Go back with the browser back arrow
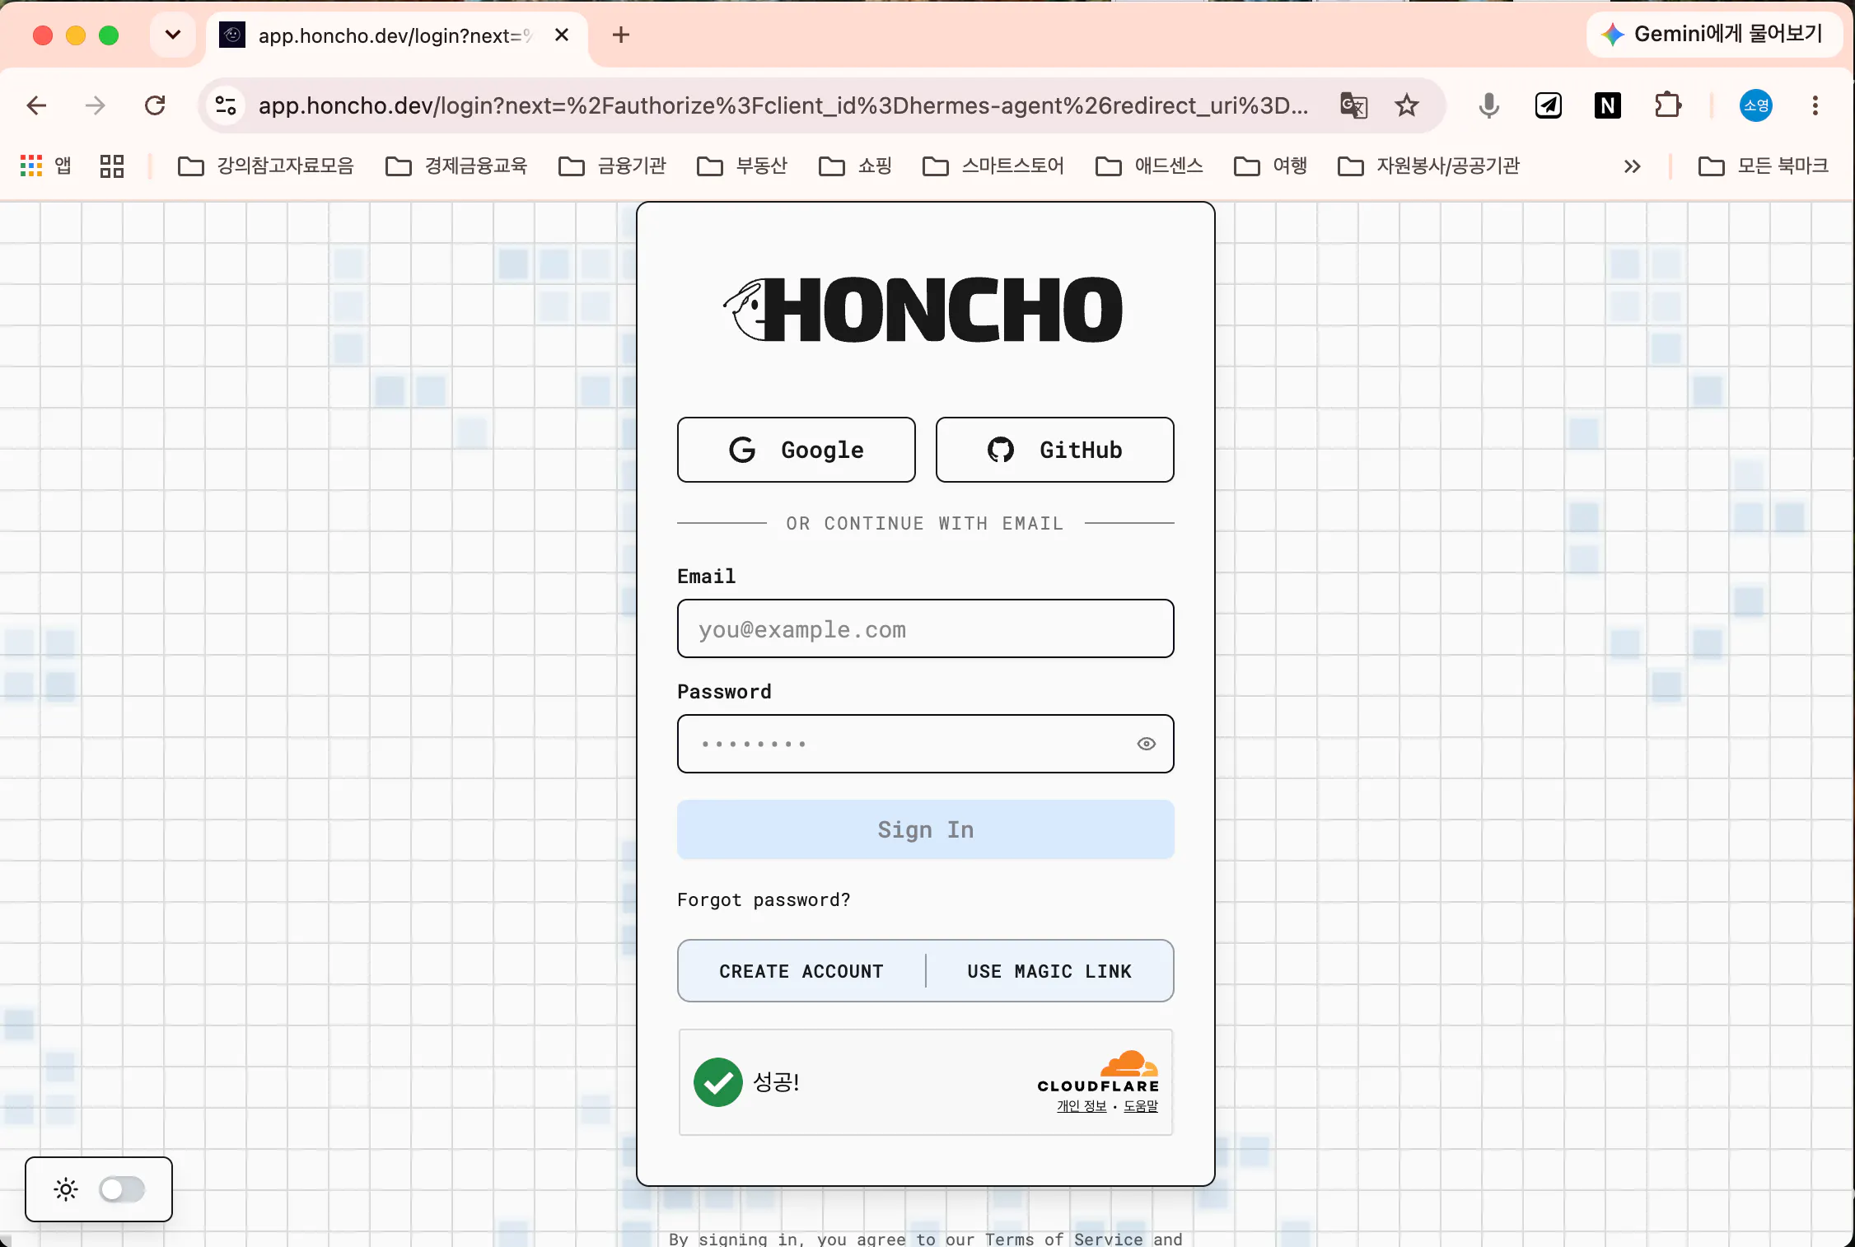The height and width of the screenshot is (1247, 1855). click(x=36, y=105)
